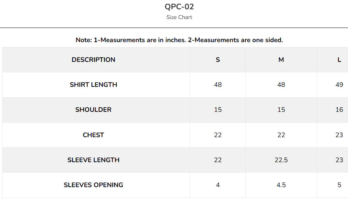Select the Size Chart subtitle text
This screenshot has height=208, width=348.
click(x=179, y=17)
